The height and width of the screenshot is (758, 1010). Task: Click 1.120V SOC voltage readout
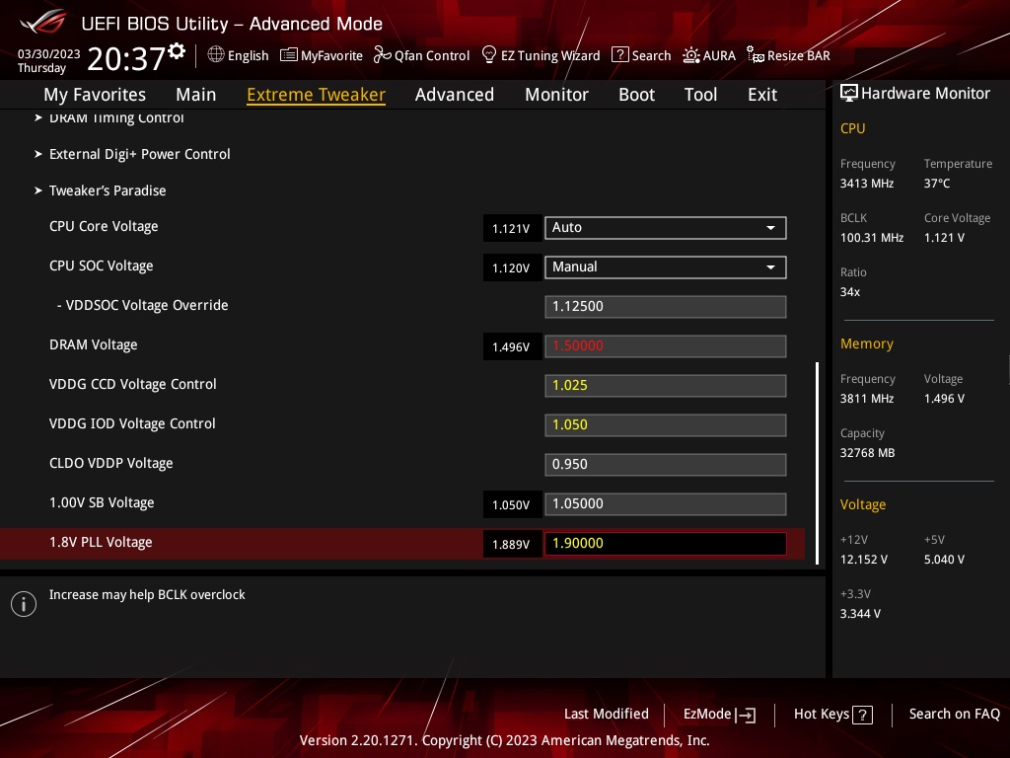click(512, 267)
